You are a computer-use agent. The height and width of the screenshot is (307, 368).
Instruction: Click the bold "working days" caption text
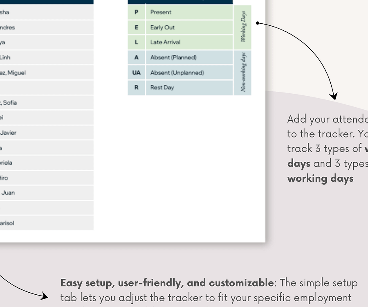pos(320,178)
